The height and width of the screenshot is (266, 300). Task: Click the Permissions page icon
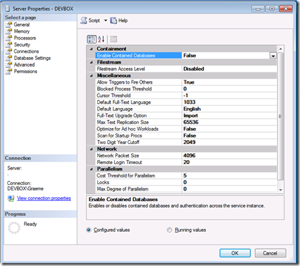(9, 72)
